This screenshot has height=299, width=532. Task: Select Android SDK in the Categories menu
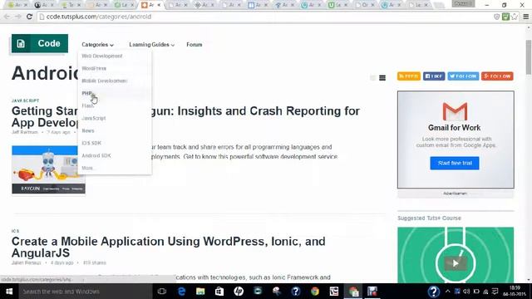click(96, 155)
